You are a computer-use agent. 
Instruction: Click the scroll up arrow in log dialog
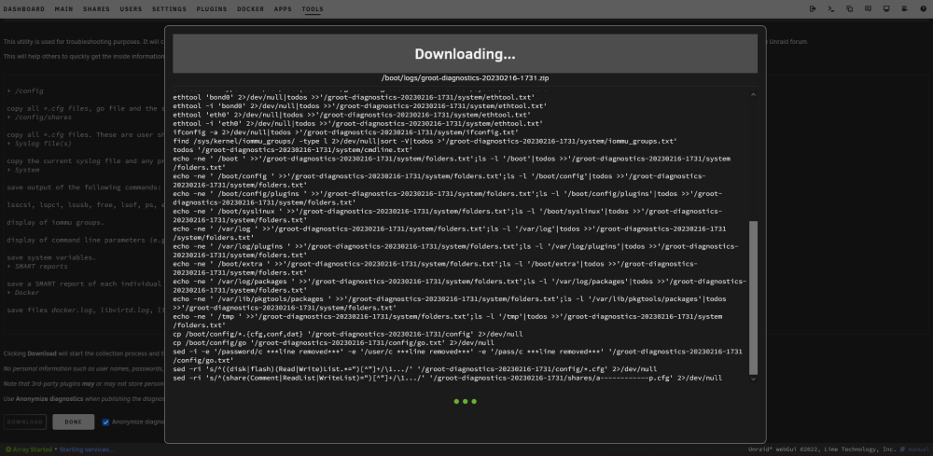[x=753, y=94]
